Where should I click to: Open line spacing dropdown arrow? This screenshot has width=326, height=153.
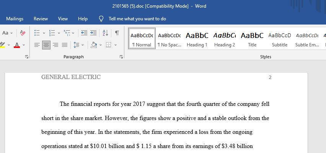tap(83, 45)
